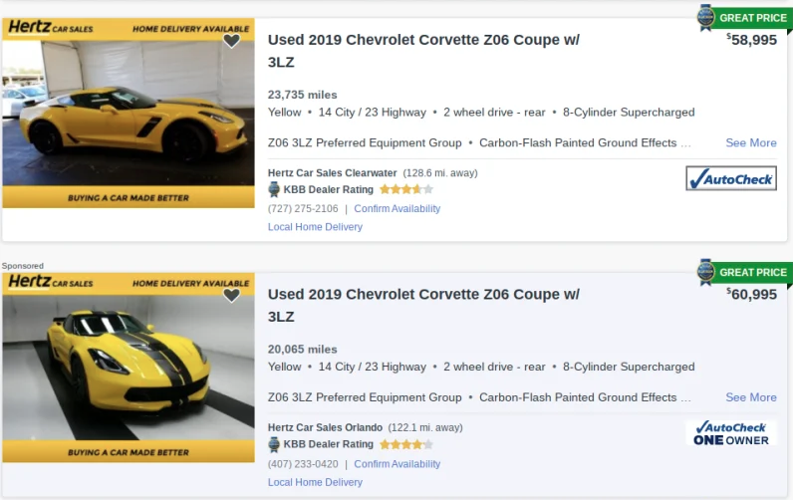Click KBB dealer rating icon for Orlando
This screenshot has height=500, width=793.
tap(275, 444)
